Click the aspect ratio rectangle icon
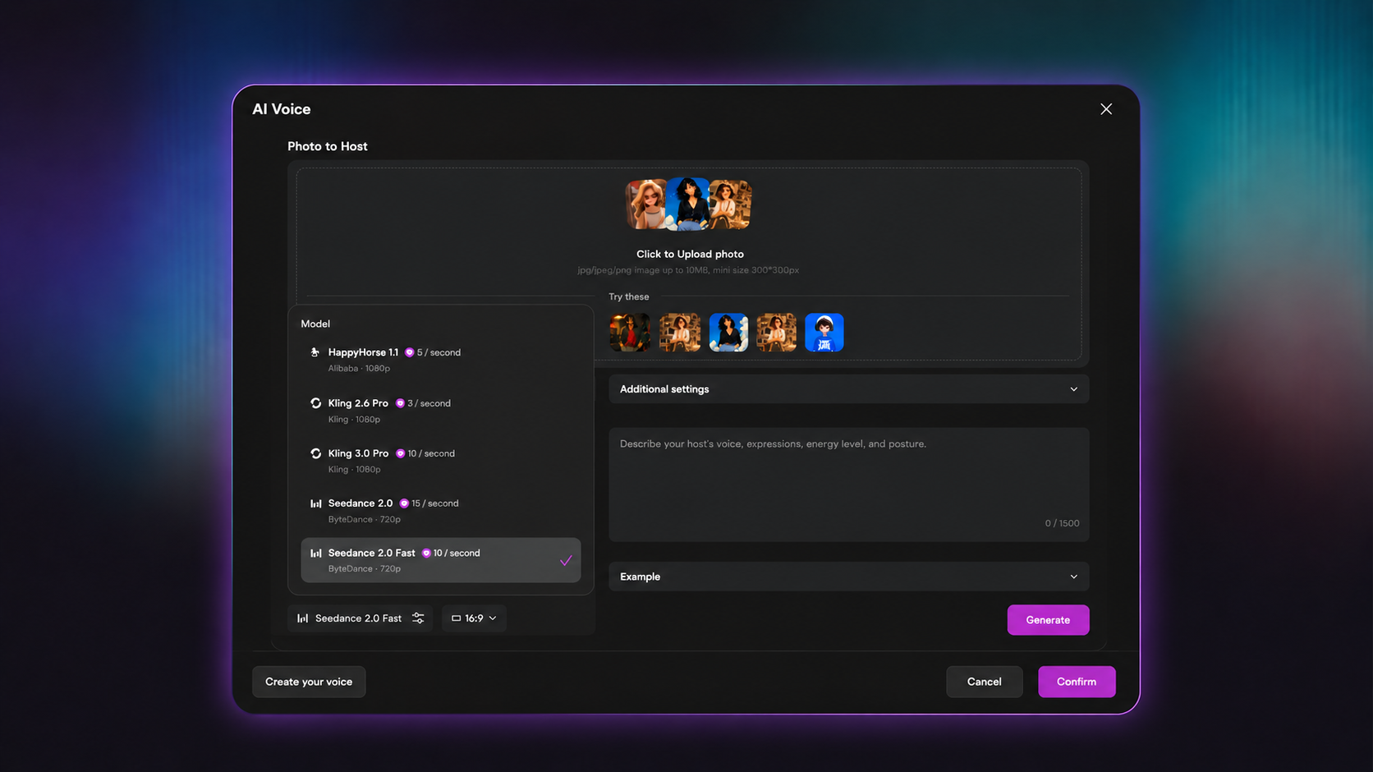This screenshot has width=1373, height=772. [x=456, y=618]
